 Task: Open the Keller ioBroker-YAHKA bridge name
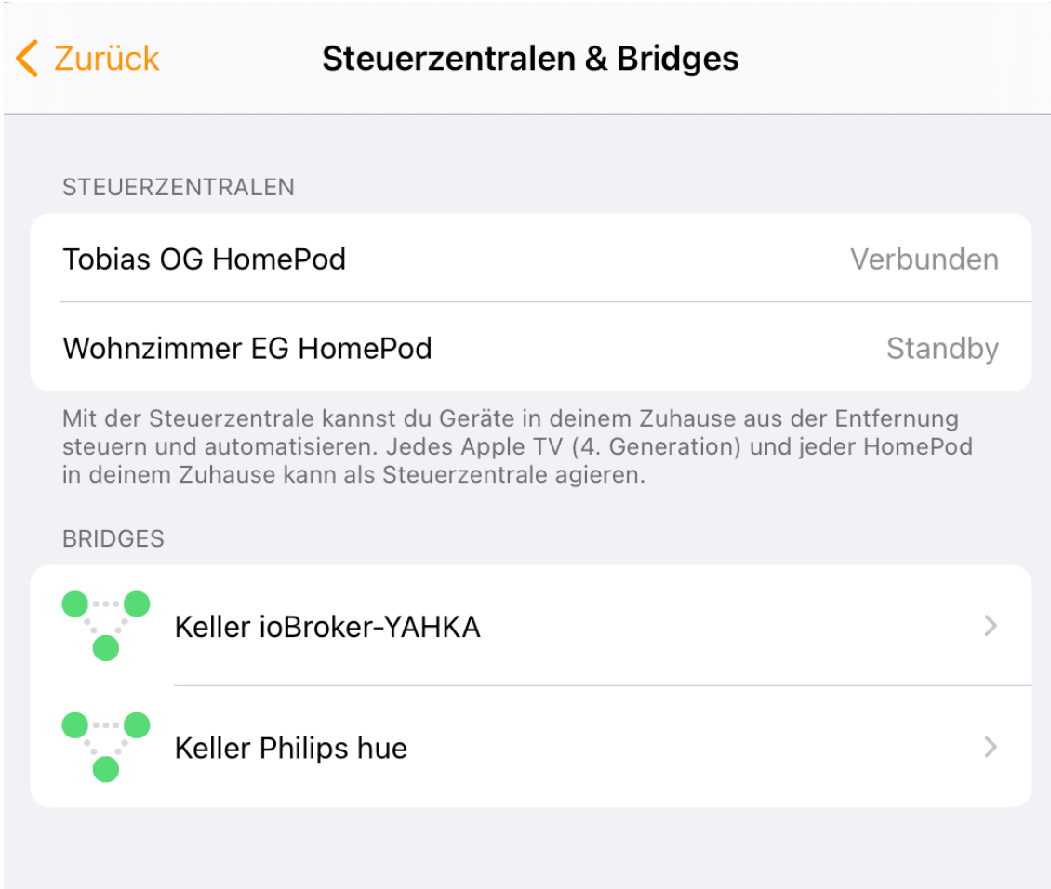point(327,628)
